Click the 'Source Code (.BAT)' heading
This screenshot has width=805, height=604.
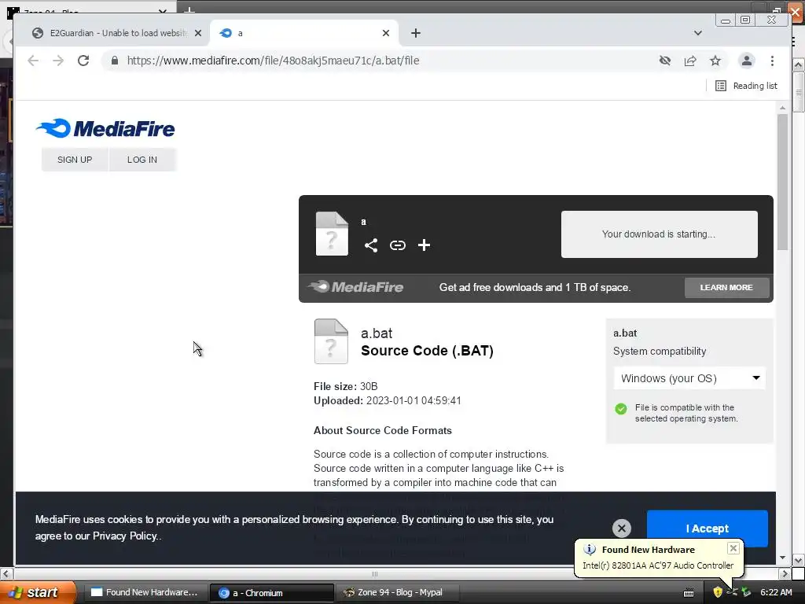tap(427, 351)
